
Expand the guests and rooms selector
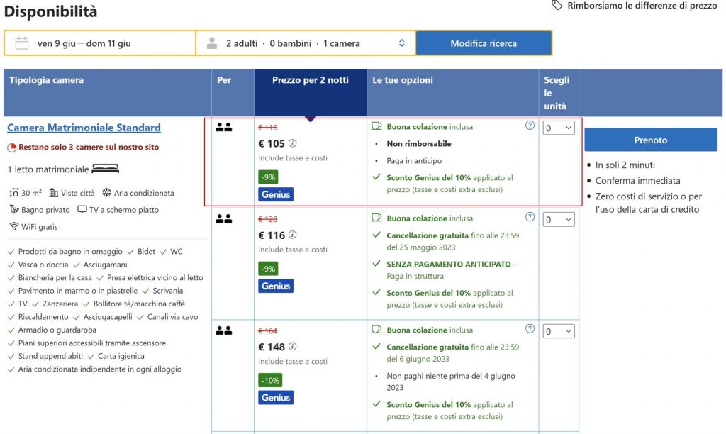306,43
